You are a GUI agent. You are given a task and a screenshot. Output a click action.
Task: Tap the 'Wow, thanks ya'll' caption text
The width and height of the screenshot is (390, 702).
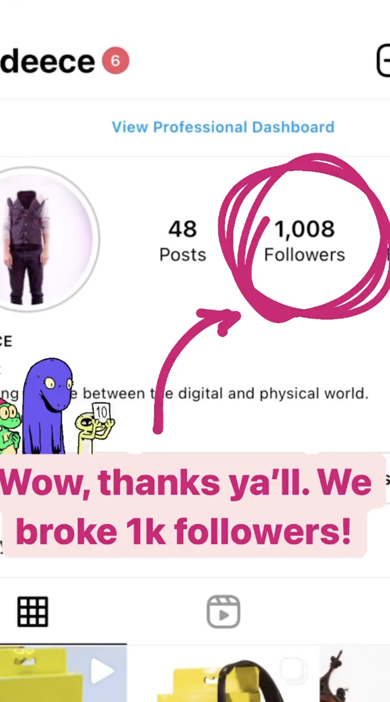point(186,507)
